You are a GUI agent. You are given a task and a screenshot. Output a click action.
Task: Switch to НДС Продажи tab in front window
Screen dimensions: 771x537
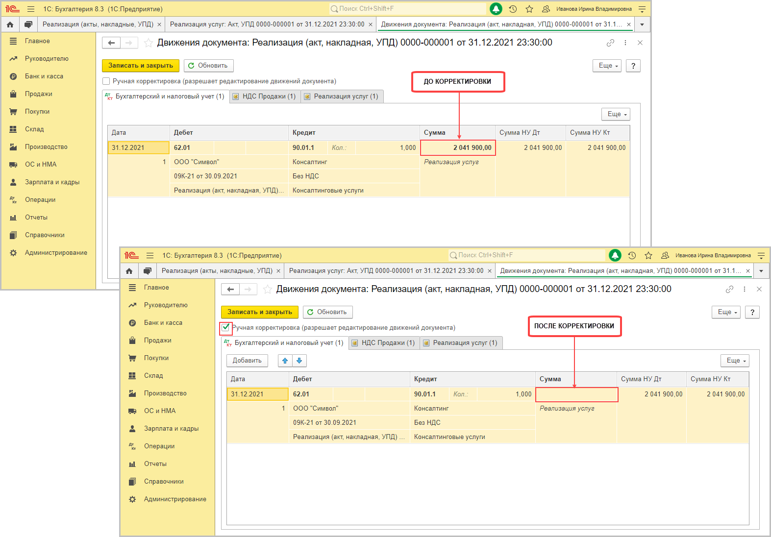pos(383,343)
